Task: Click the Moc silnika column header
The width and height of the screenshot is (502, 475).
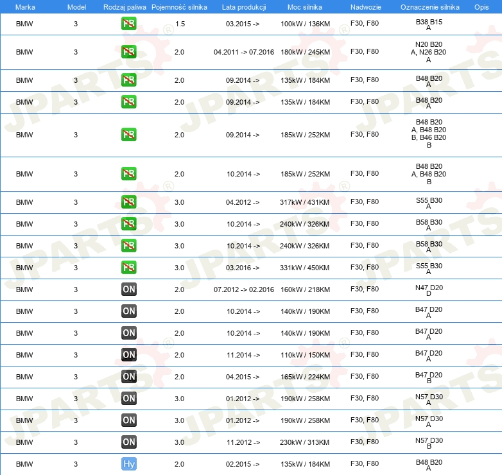Action: tap(305, 6)
